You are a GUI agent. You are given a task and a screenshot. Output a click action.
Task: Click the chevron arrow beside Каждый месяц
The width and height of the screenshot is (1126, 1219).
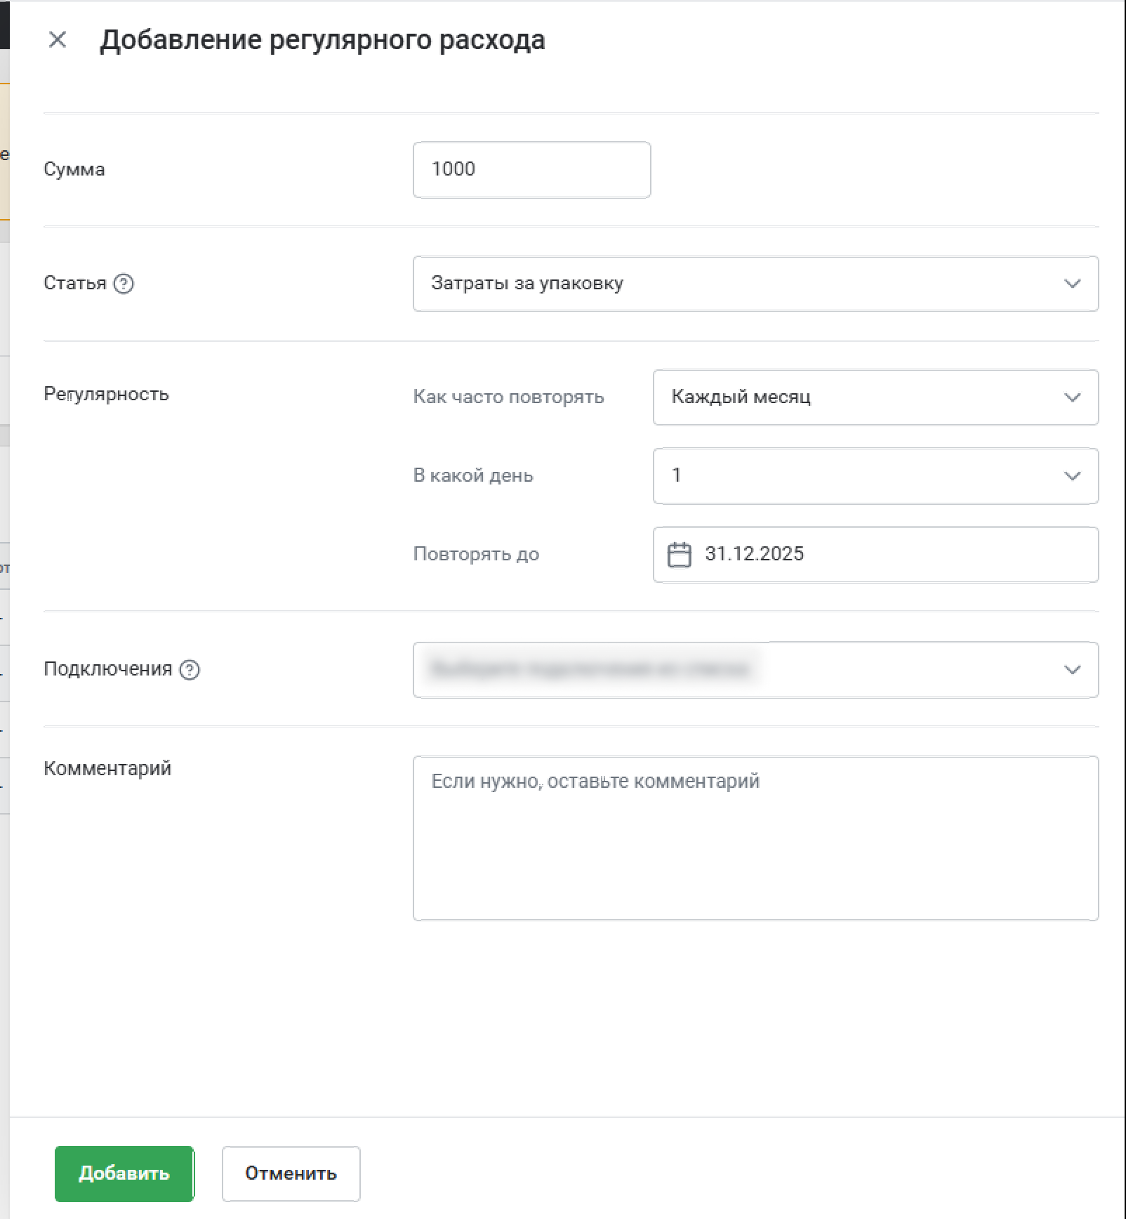coord(1072,397)
